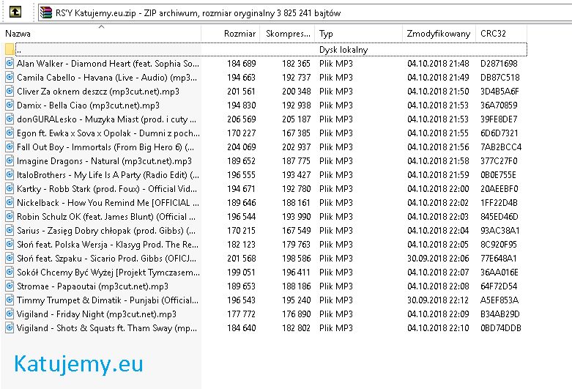572x389 pixels.
Task: Select file name 'Egon ft. Ewka x Sova x Opolak'
Action: (108, 133)
